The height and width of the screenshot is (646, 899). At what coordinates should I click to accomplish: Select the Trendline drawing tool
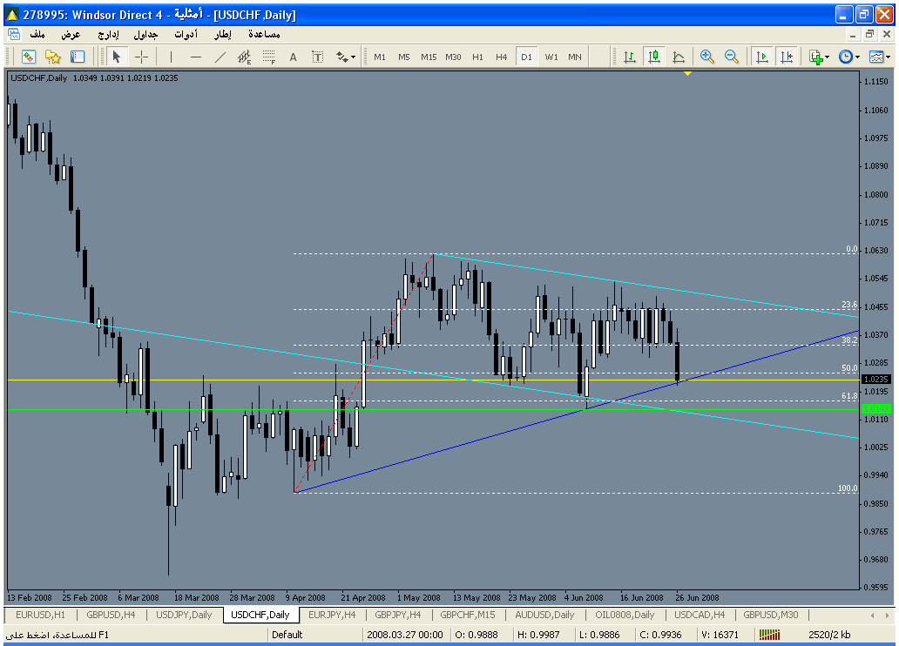click(220, 57)
